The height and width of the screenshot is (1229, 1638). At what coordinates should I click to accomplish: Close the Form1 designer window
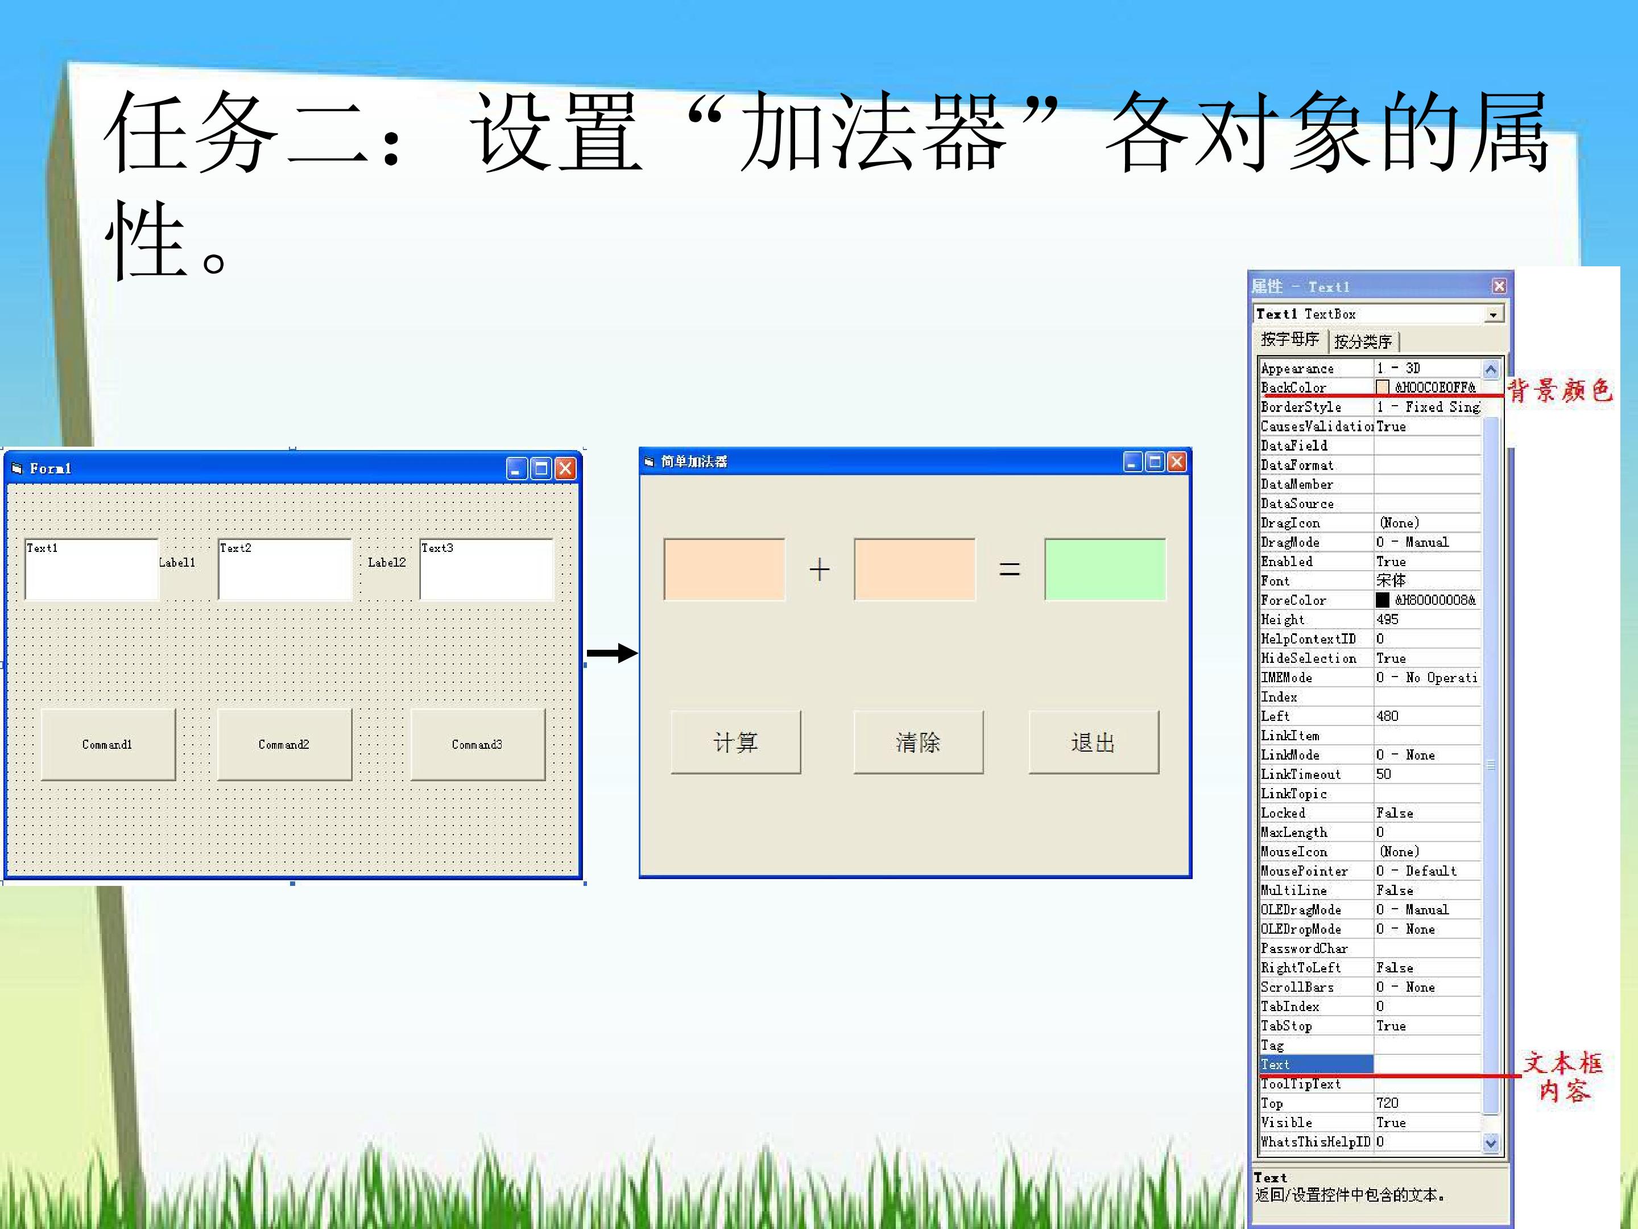pyautogui.click(x=566, y=468)
